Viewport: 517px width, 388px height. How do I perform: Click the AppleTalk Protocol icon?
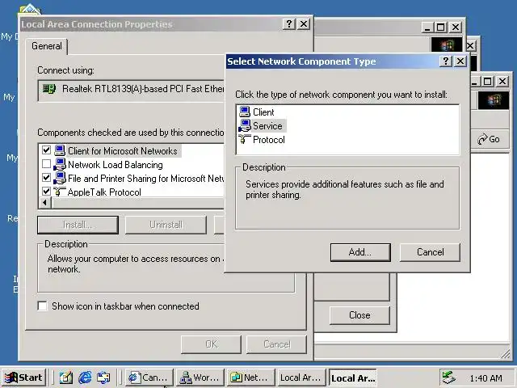59,192
